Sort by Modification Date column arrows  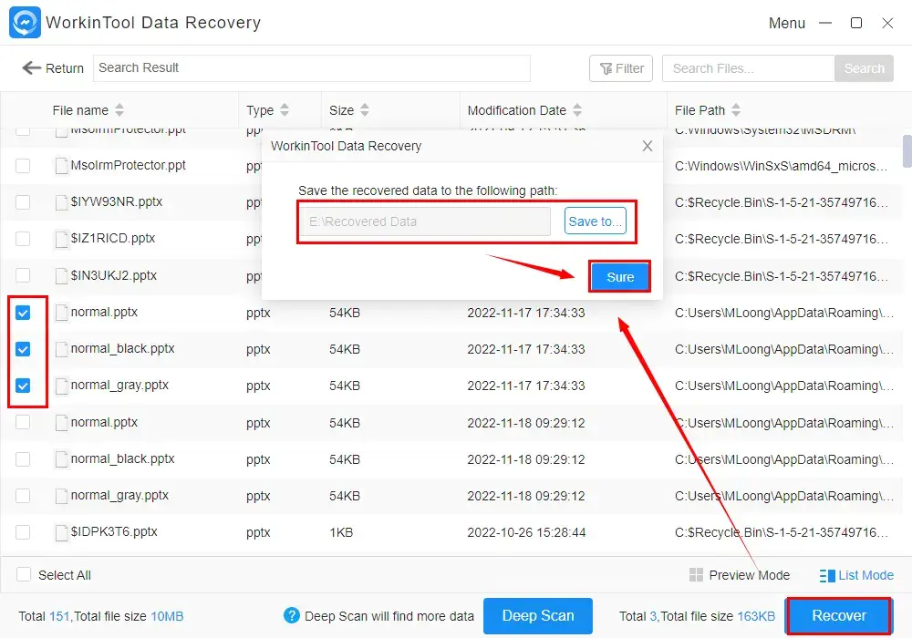[577, 109]
